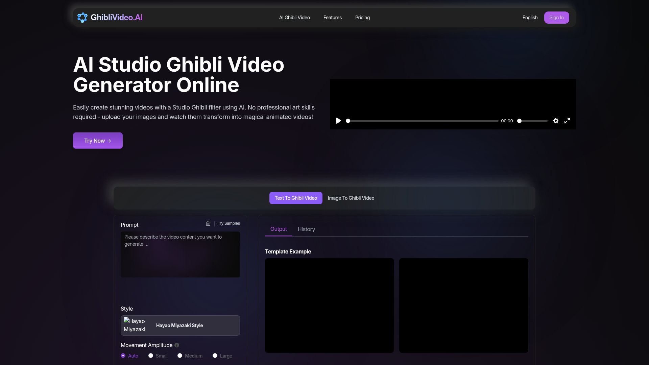
Task: Switch to Image To Ghibli Video tab
Action: 351,198
